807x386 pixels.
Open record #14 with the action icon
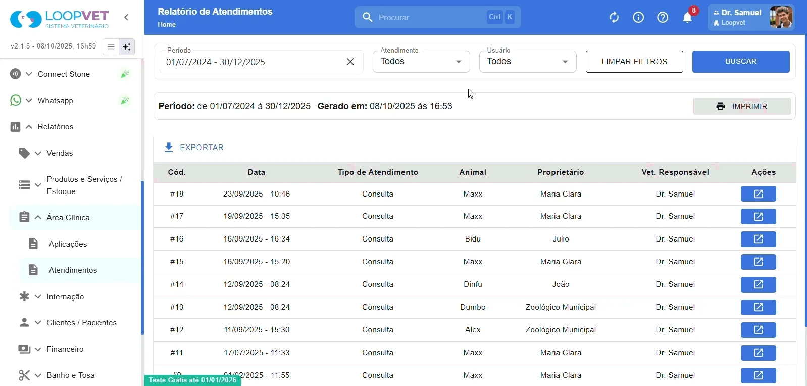click(x=758, y=284)
